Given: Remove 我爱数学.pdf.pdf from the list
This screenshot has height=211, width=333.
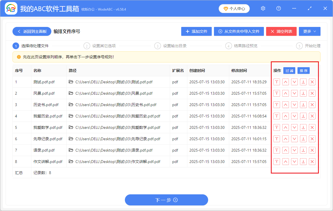Looking at the screenshot, I should 312,127.
